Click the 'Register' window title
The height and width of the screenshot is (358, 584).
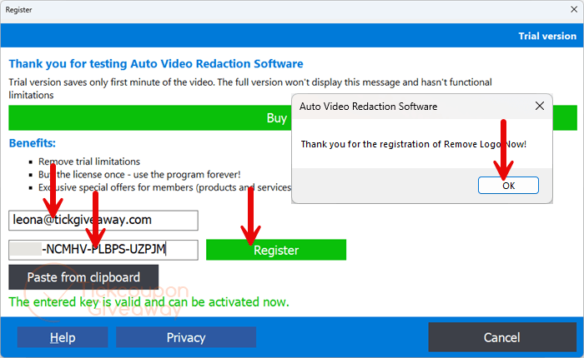click(18, 10)
